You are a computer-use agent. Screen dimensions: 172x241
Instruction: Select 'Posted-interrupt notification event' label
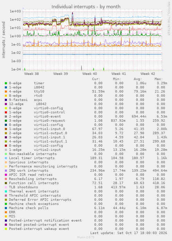[45, 221]
